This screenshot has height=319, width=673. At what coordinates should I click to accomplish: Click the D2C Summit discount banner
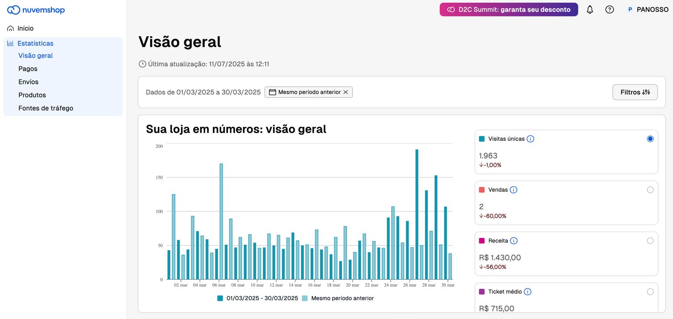tap(509, 10)
